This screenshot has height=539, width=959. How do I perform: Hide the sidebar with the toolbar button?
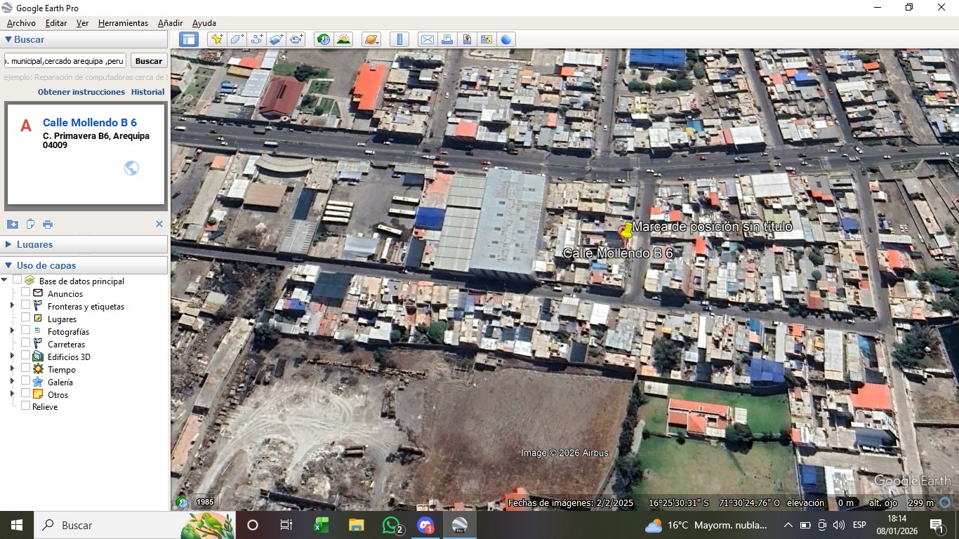coord(189,39)
